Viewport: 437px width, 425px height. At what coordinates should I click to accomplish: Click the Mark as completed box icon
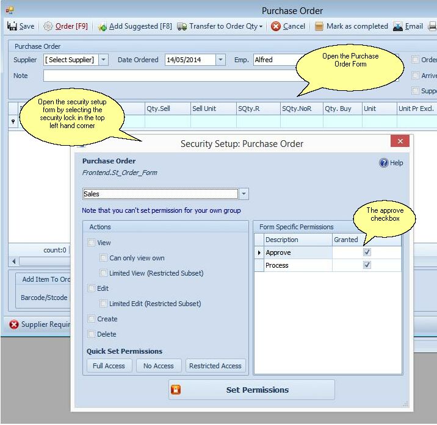tap(319, 26)
